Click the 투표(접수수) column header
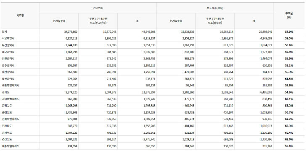307x151 pixels. coord(215,21)
